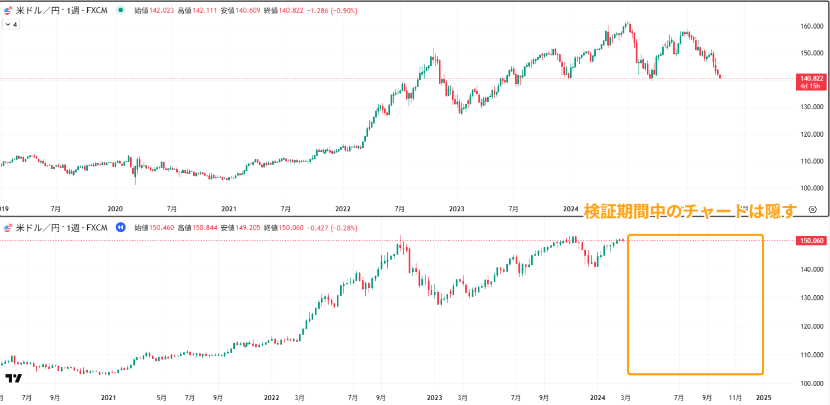Viewport: 830px width, 405px height.
Task: Open chart settings via hexagon gear icon
Action: pyautogui.click(x=813, y=209)
